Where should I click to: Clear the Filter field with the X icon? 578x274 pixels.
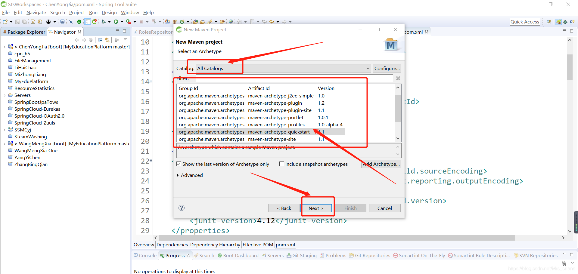tap(398, 78)
